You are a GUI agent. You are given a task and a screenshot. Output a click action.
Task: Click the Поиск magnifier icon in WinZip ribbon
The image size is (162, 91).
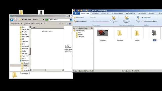(x=138, y=18)
